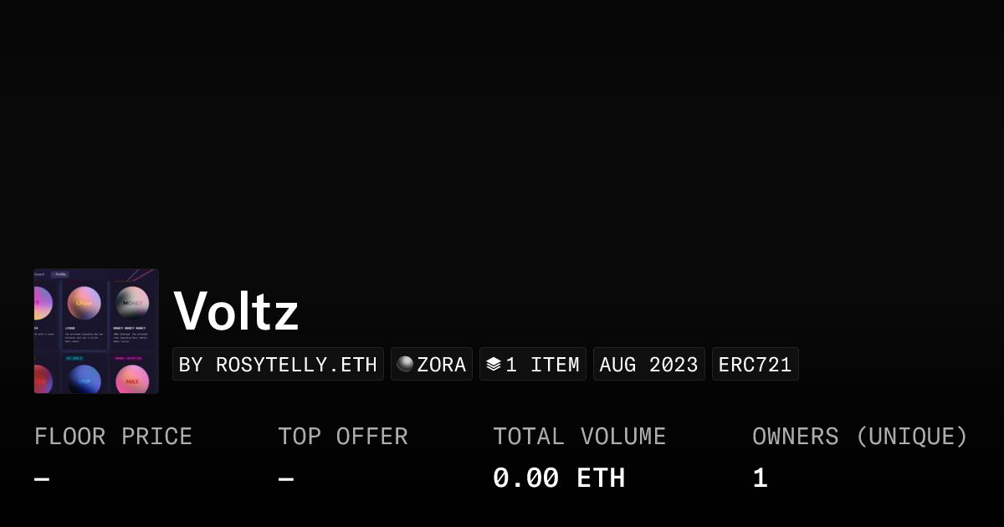1004x527 pixels.
Task: Click the ZORA chain label
Action: click(x=441, y=365)
